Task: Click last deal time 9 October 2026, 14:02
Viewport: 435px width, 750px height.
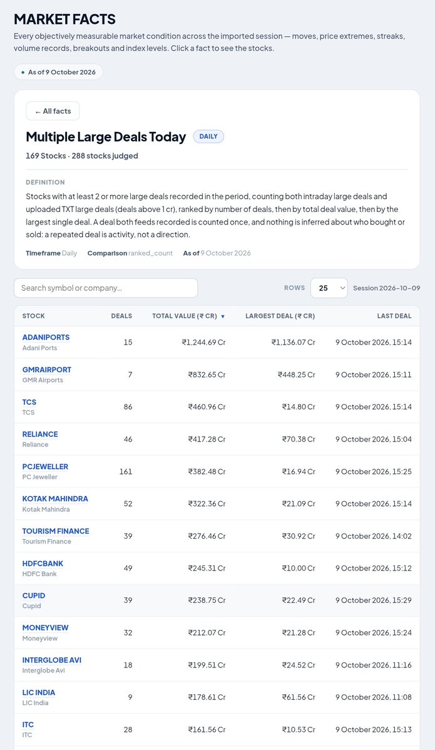Action: tap(373, 536)
